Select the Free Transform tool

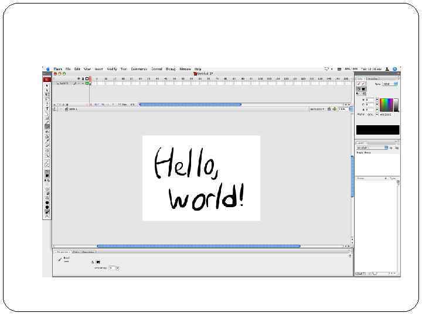point(47,95)
